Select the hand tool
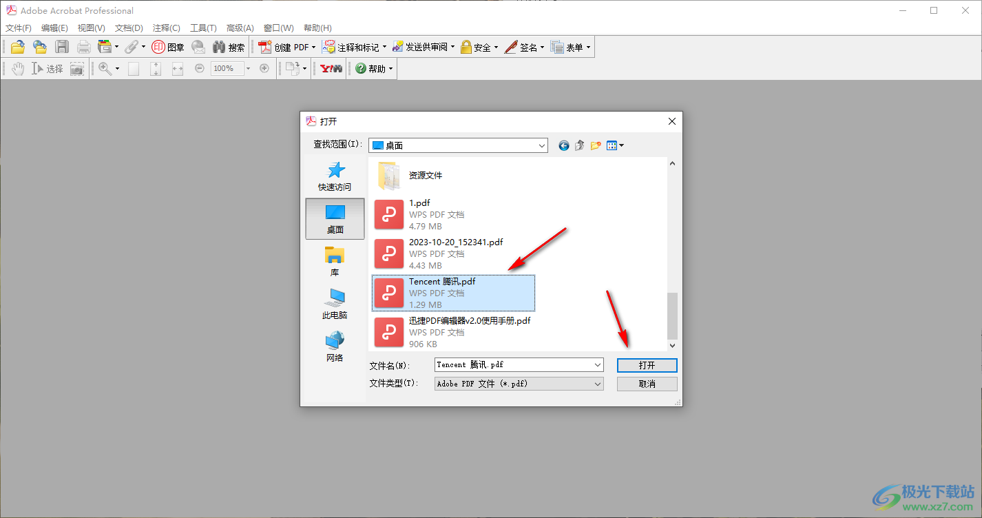 (18, 68)
